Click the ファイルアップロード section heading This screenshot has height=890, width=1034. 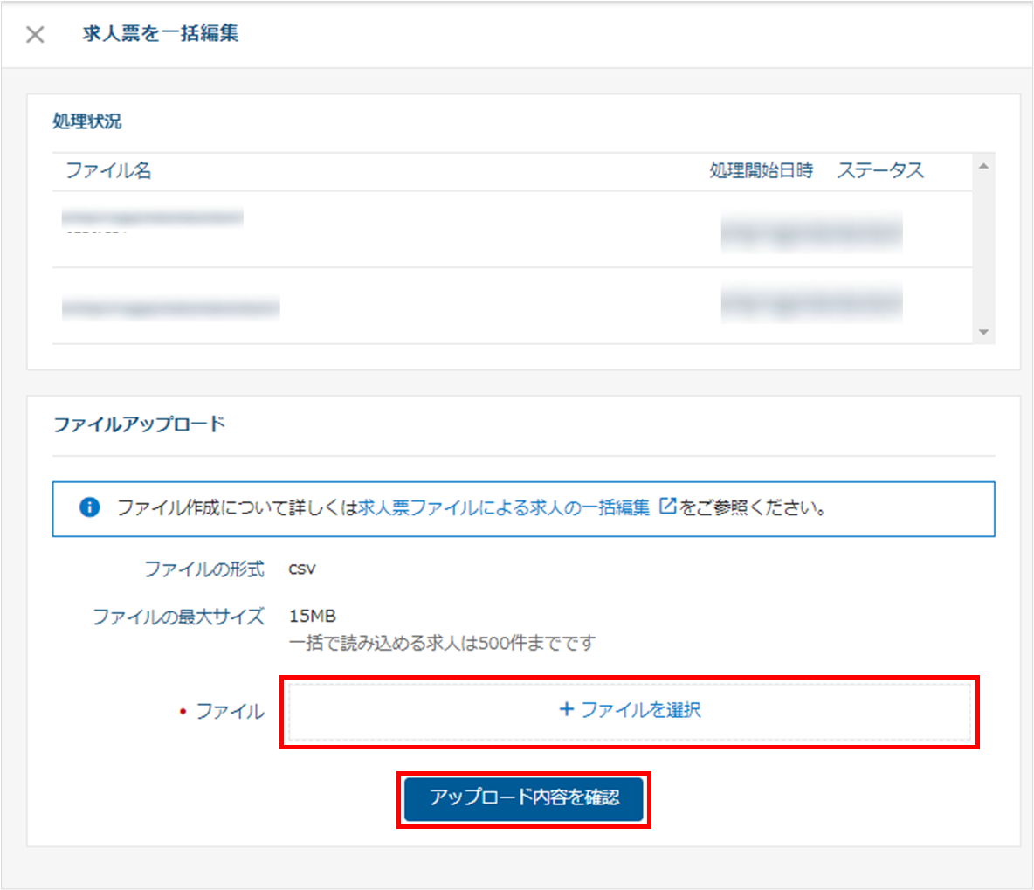click(x=139, y=424)
